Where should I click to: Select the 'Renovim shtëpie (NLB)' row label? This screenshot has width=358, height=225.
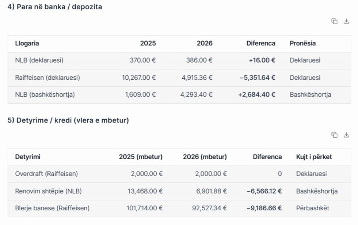tap(48, 191)
